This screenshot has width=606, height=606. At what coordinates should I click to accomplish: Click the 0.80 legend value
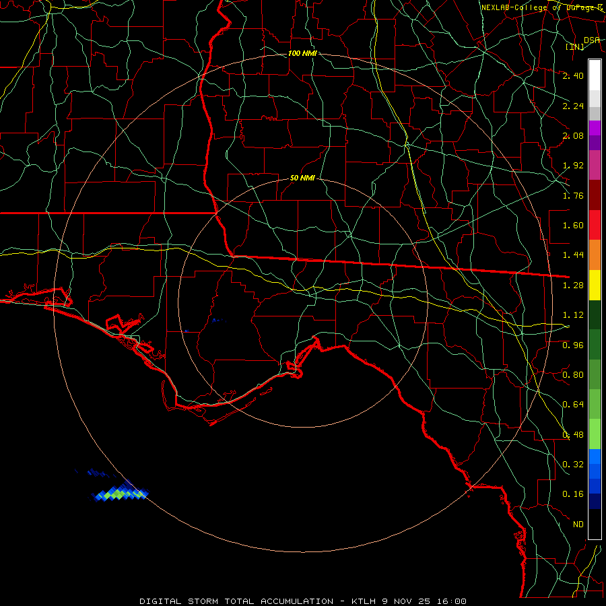pos(573,375)
